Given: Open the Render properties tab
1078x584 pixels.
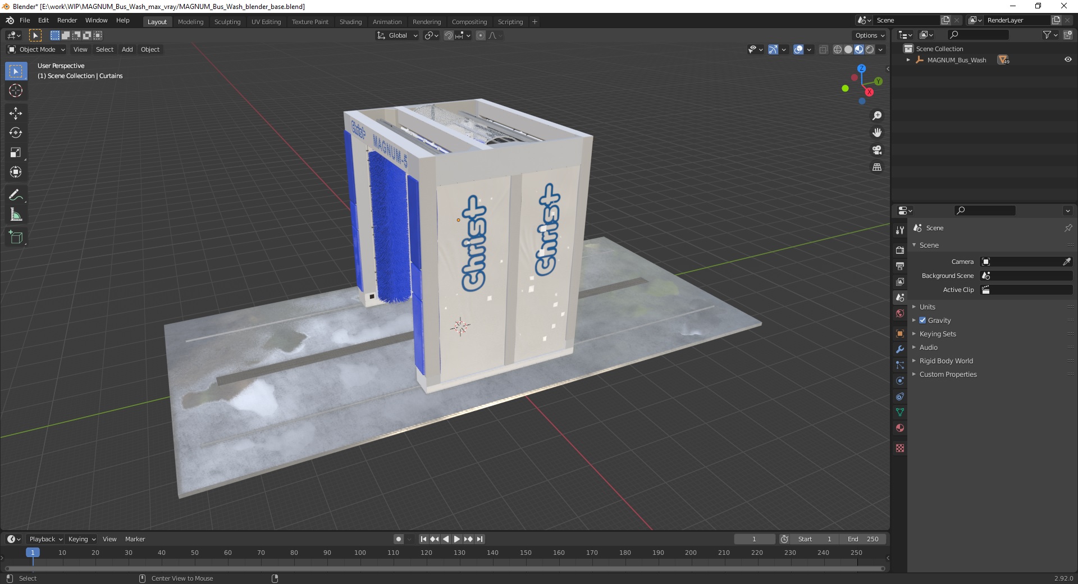Looking at the screenshot, I should tap(900, 250).
